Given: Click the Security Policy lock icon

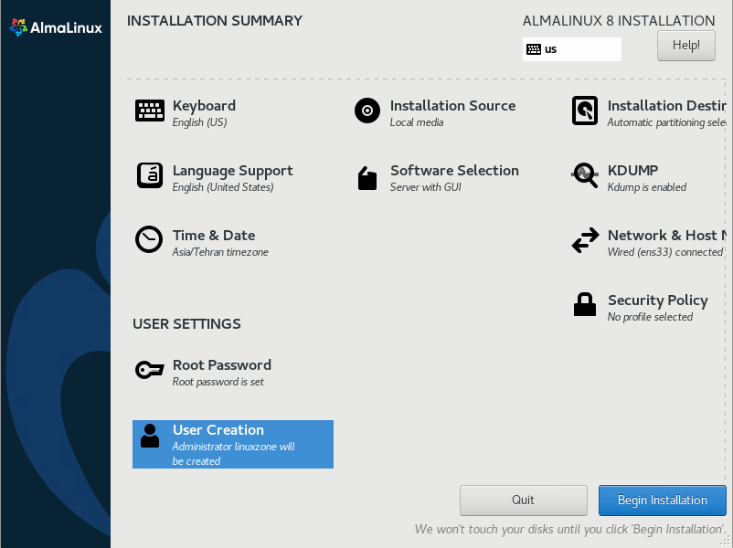Looking at the screenshot, I should point(585,305).
